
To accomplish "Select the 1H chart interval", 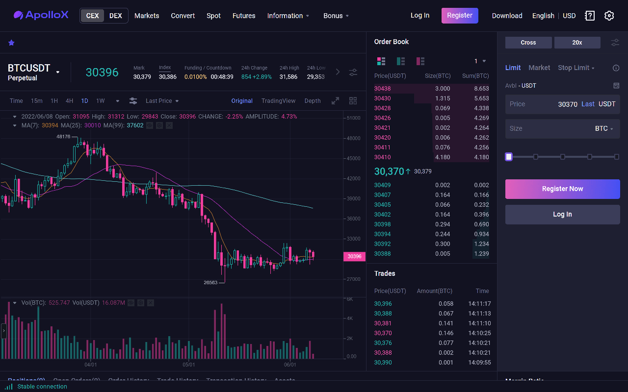I will point(54,101).
